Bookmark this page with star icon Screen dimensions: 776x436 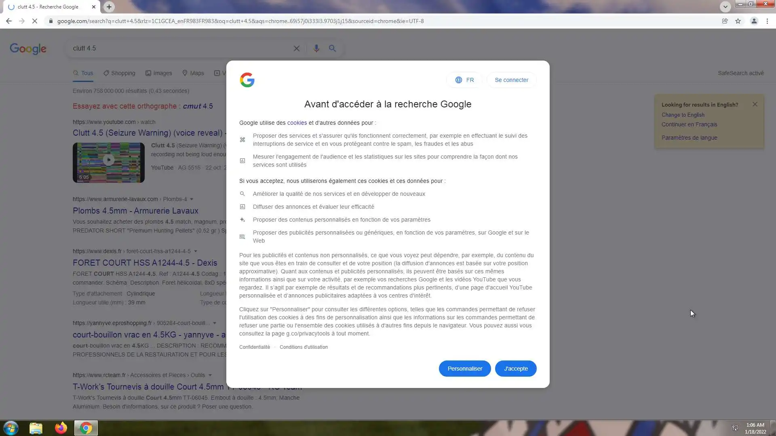[738, 21]
